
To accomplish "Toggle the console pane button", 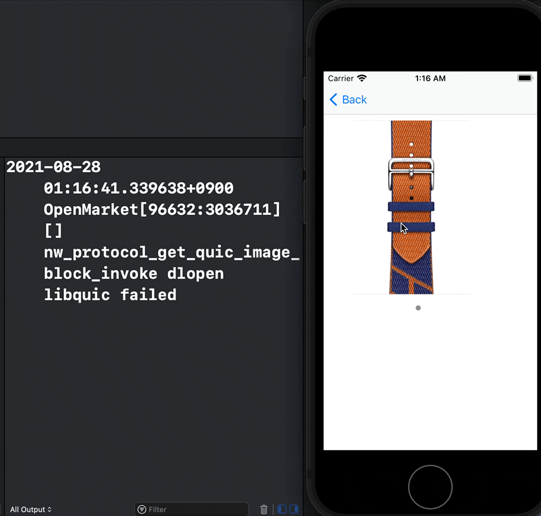I will [294, 509].
